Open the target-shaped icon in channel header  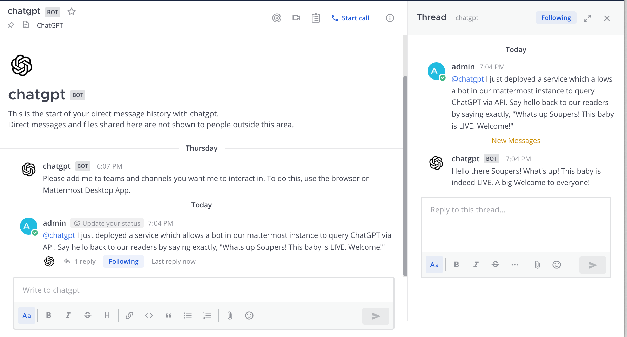277,18
